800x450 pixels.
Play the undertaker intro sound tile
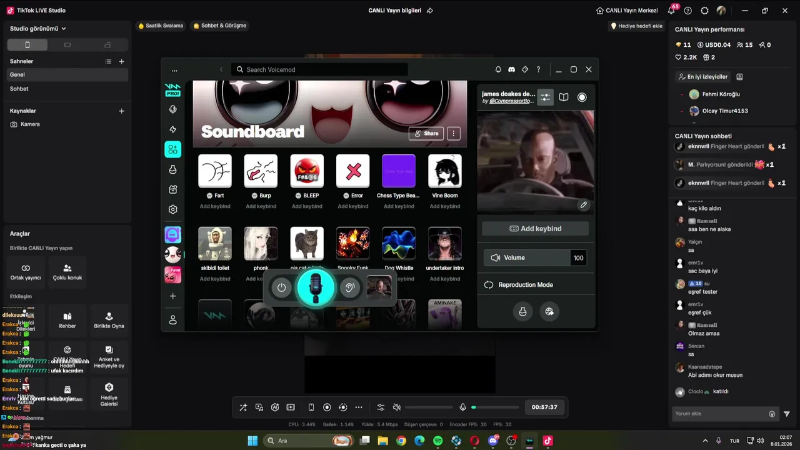[445, 243]
